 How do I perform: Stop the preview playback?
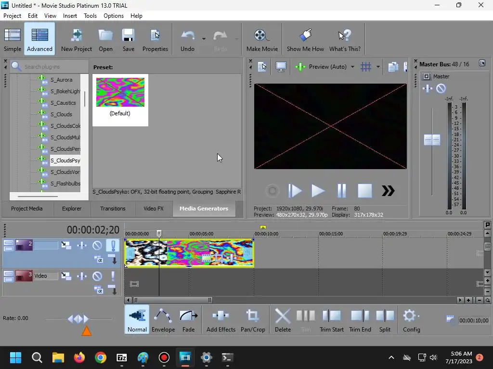coord(365,190)
